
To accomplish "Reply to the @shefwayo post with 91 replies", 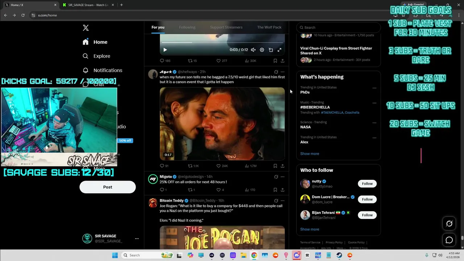I will (164, 166).
